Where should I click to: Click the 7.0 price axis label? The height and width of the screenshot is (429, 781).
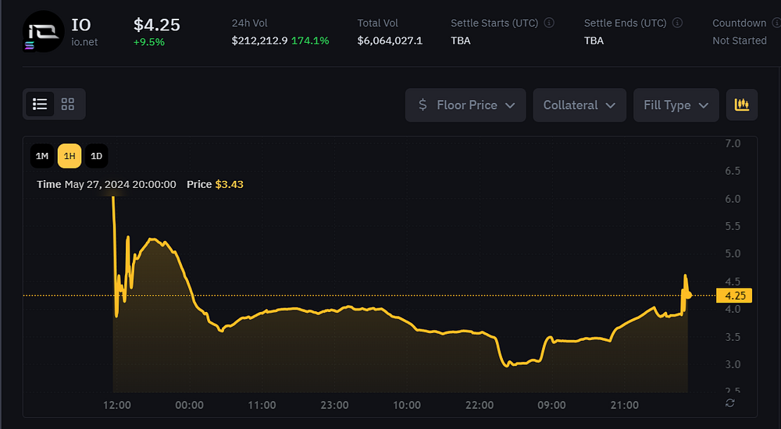click(x=733, y=144)
